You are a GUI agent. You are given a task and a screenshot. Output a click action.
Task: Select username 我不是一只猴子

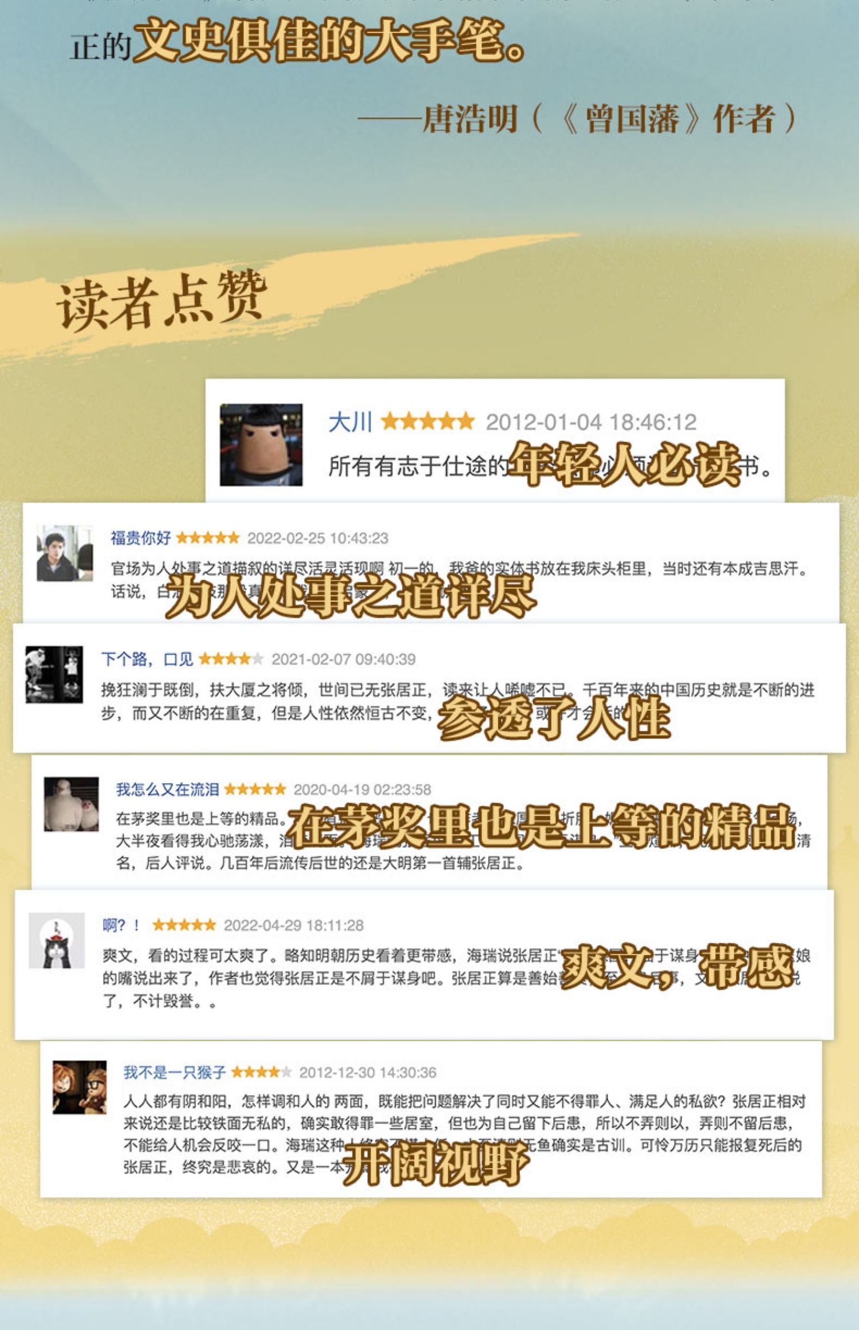(175, 1072)
